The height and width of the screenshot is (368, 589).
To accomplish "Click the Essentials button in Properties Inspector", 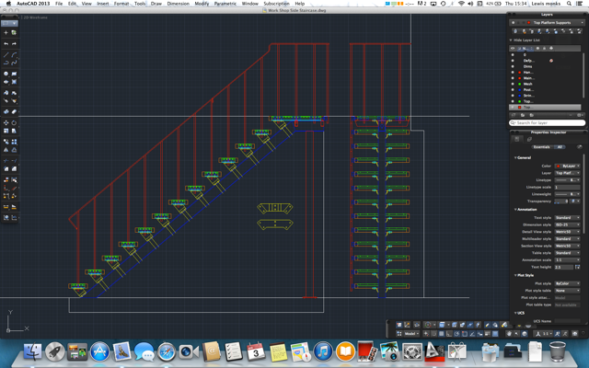I will point(541,147).
